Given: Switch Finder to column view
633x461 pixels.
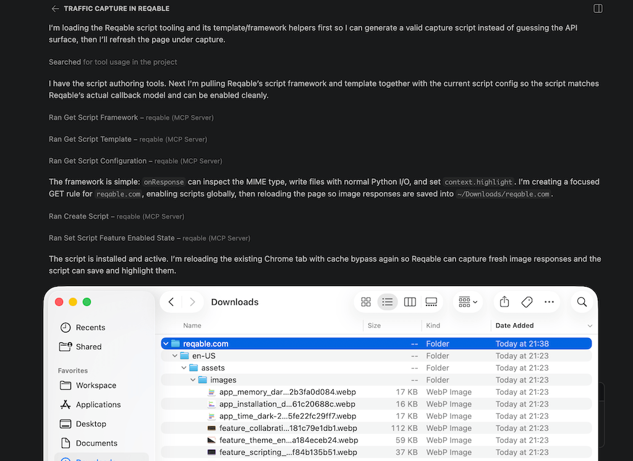Looking at the screenshot, I should 410,302.
